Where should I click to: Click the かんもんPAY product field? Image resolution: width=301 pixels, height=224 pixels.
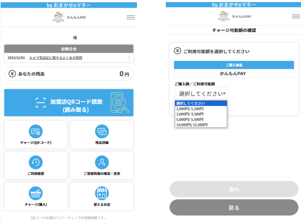(234, 74)
